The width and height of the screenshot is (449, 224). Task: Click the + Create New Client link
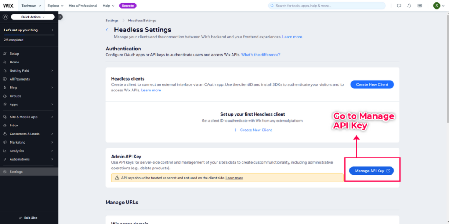pos(253,129)
